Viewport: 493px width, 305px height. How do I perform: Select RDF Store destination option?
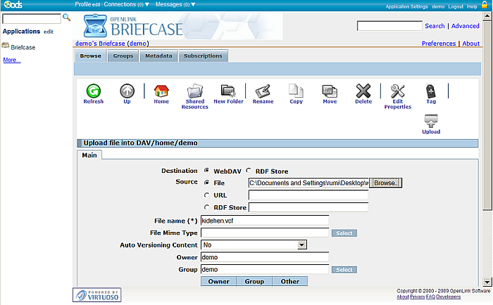pos(249,171)
